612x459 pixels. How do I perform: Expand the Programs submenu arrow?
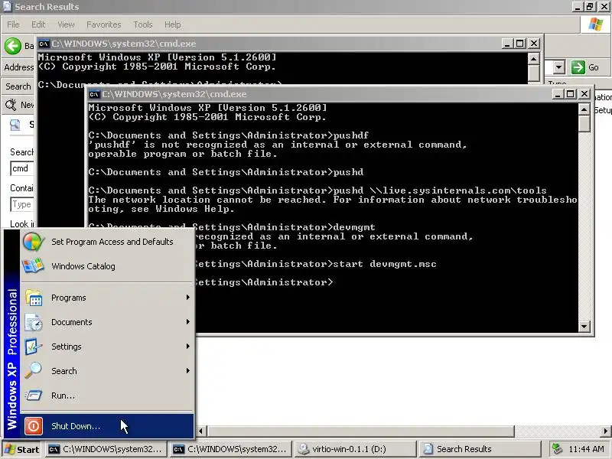[188, 298]
